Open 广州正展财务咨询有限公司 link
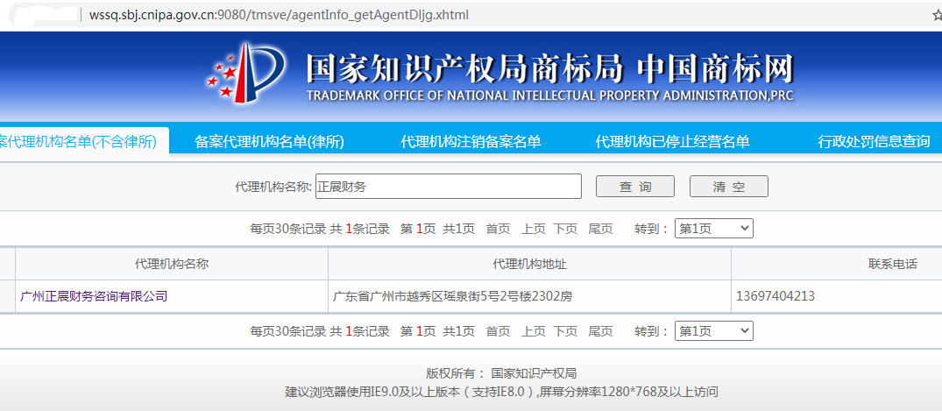This screenshot has height=411, width=942. pyautogui.click(x=94, y=296)
